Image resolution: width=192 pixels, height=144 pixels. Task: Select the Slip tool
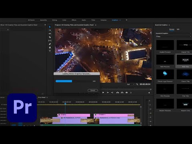50,40
